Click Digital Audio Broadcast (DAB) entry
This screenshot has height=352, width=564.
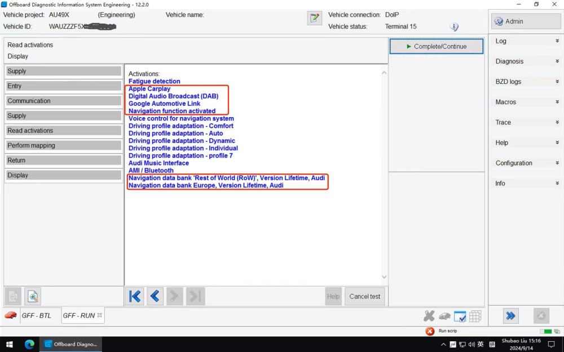(173, 96)
